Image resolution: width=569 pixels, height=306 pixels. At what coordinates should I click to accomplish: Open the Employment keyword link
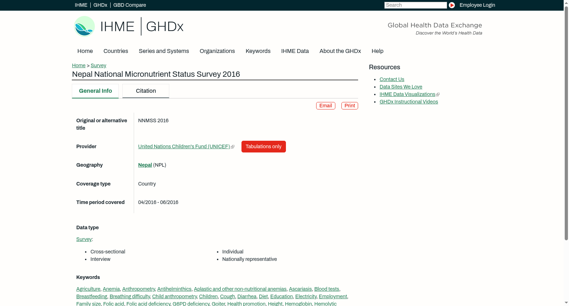coord(333,296)
